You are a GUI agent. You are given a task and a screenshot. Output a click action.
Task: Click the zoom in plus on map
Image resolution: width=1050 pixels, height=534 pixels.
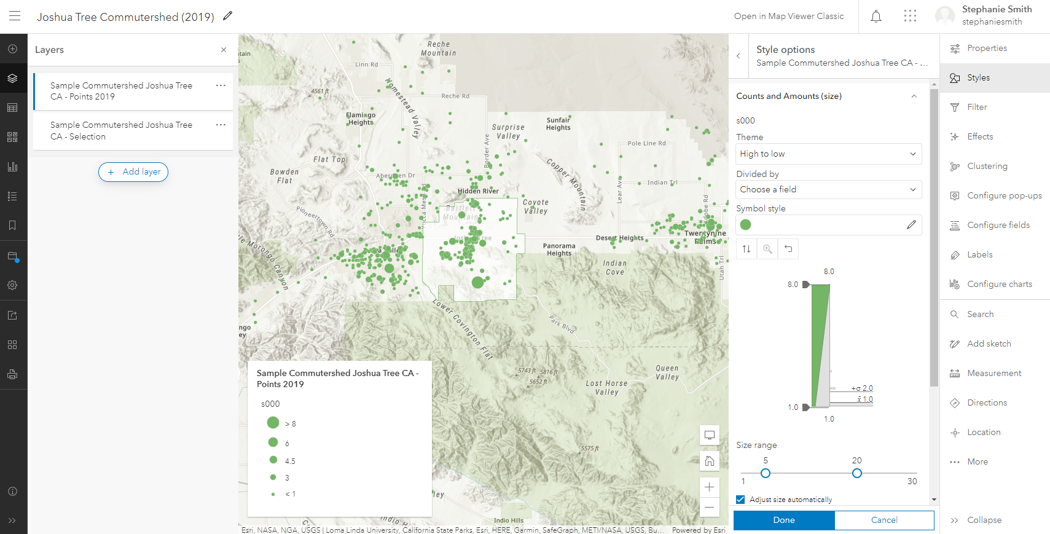click(709, 487)
